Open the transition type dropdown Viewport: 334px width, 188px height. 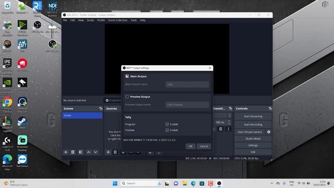[223, 115]
